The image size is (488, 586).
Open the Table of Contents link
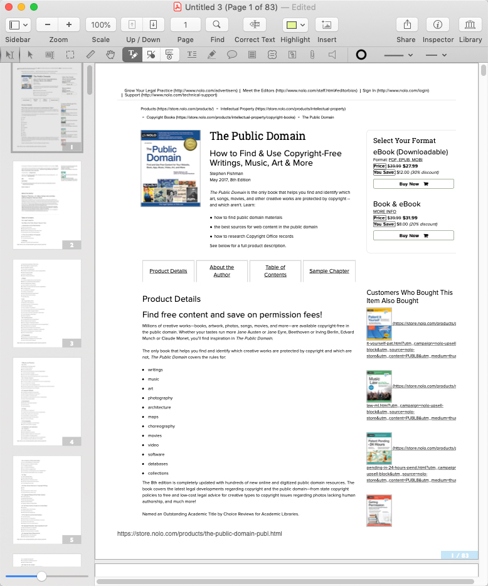click(275, 271)
